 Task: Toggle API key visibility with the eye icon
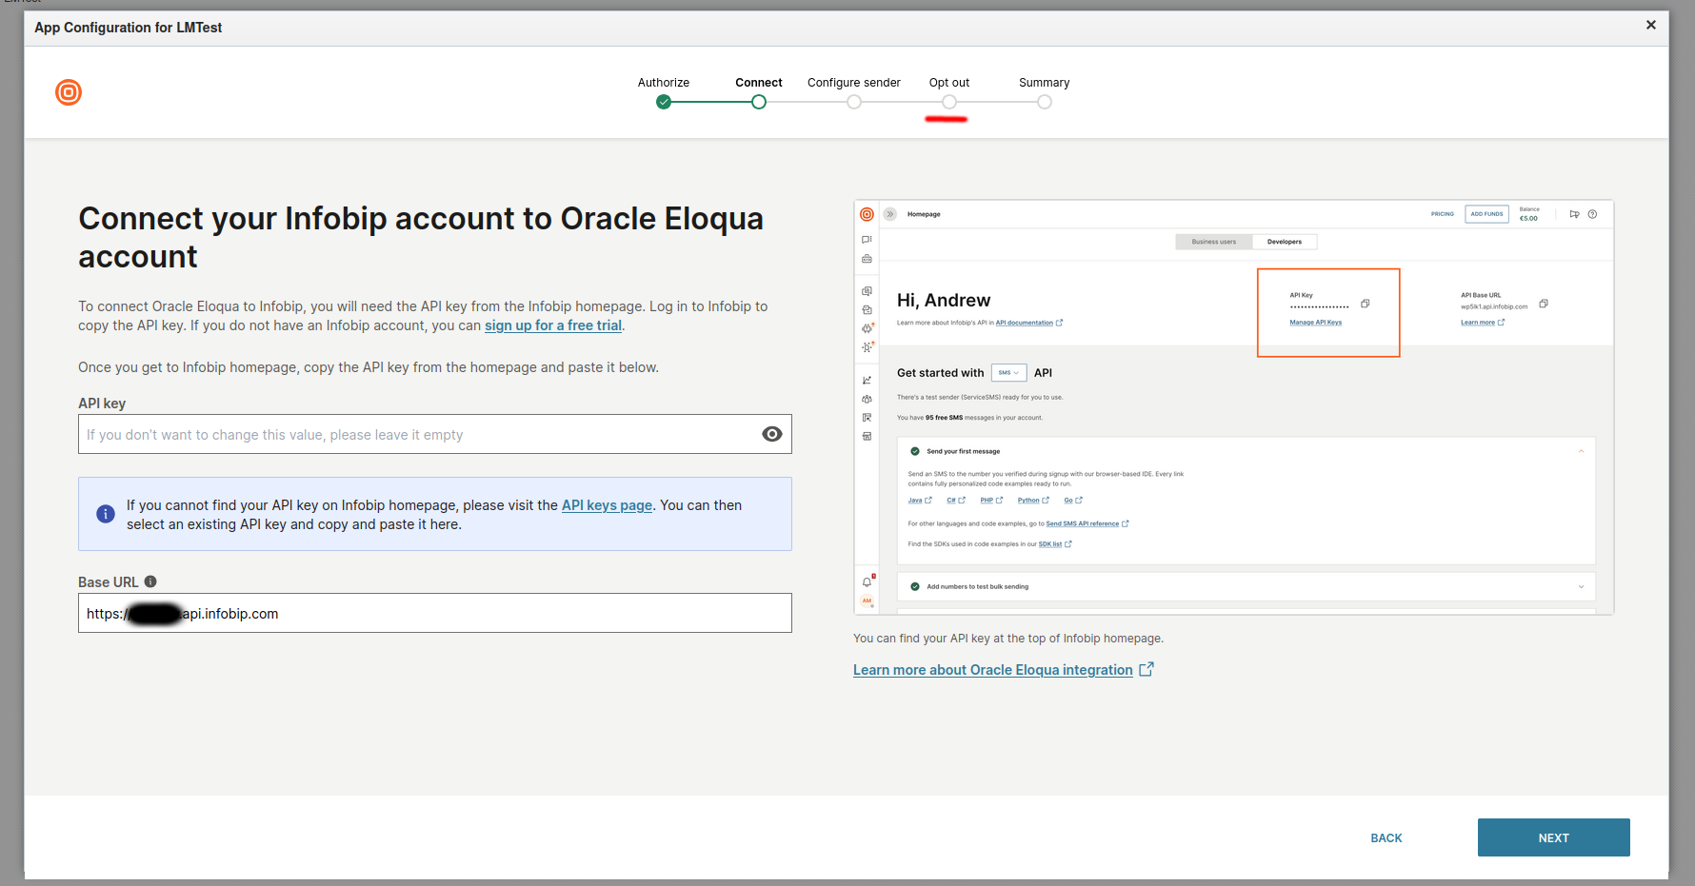pos(772,434)
